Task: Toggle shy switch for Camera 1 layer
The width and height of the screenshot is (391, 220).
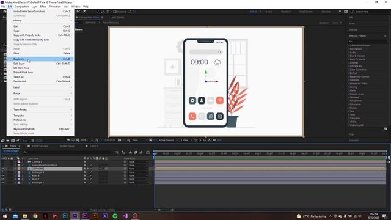Action: tap(85, 161)
